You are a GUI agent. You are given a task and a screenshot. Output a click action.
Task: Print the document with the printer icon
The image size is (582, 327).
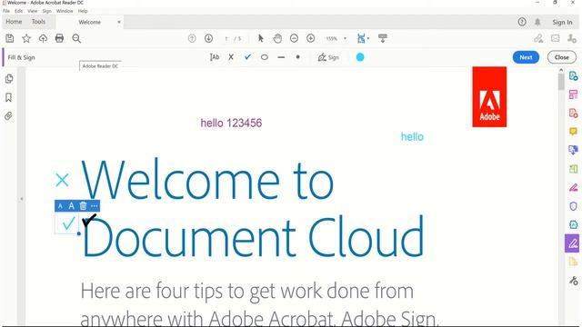(x=59, y=38)
